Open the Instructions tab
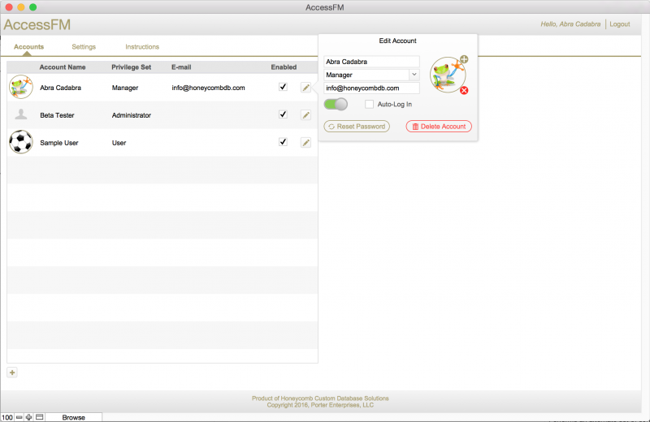 pyautogui.click(x=142, y=47)
